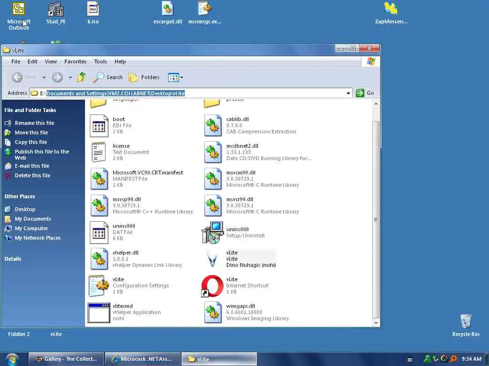Select the unins000 DAT file icon

pyautogui.click(x=99, y=233)
